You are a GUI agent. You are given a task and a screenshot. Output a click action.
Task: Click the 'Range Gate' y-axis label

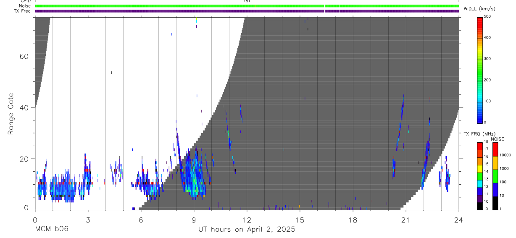tap(11, 114)
